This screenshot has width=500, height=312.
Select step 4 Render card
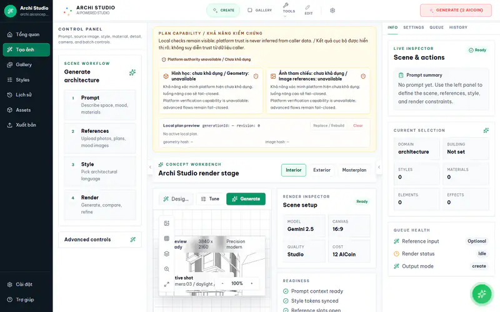point(100,205)
